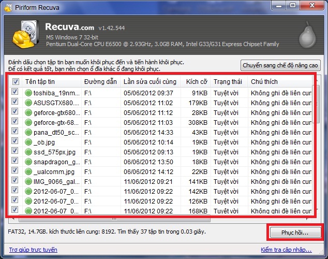Uncheck the pana_dt50_sc file checkbox
The height and width of the screenshot is (259, 328).
coord(14,131)
